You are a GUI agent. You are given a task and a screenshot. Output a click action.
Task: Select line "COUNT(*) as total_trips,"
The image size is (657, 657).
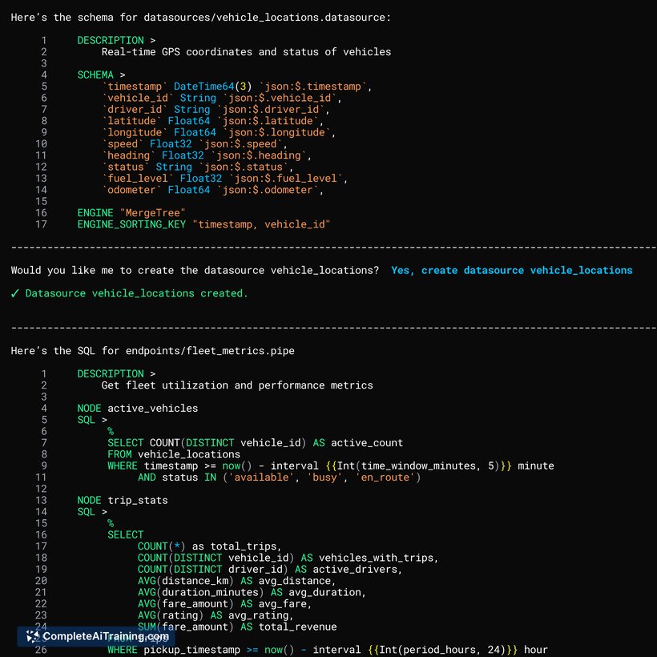click(x=209, y=546)
